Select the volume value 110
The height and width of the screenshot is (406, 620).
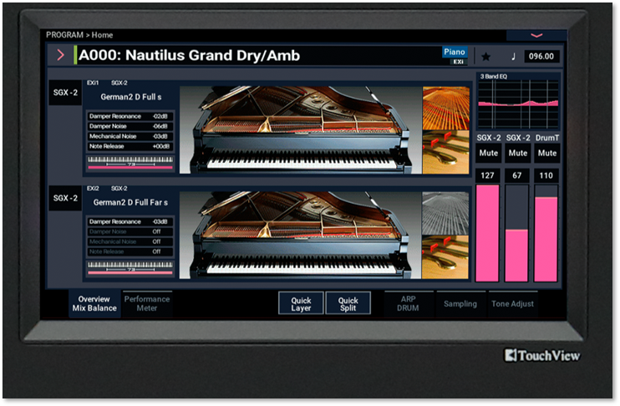coord(546,175)
